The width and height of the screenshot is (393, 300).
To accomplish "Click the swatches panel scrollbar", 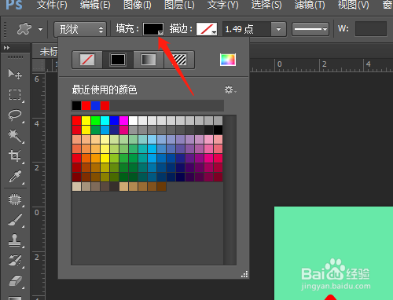I will (230, 190).
